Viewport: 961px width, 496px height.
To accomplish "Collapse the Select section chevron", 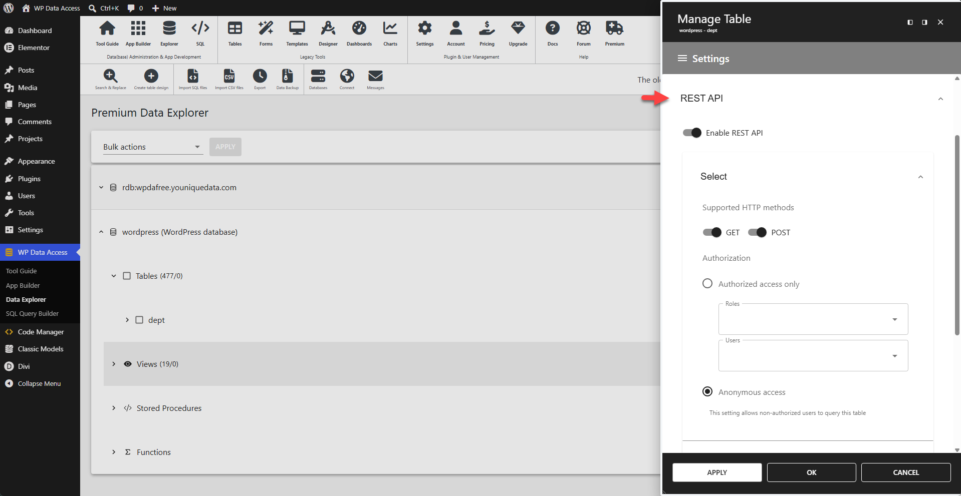I will (920, 177).
